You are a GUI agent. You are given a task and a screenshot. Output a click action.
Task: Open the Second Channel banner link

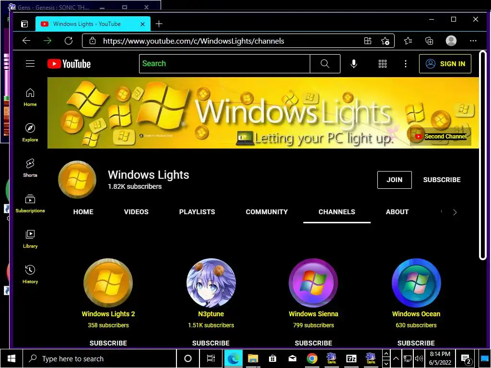441,137
